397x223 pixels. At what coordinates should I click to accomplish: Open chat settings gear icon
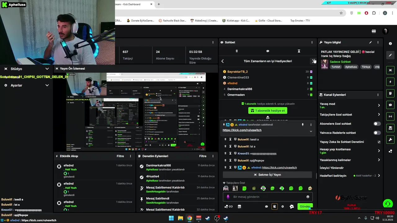283,207
